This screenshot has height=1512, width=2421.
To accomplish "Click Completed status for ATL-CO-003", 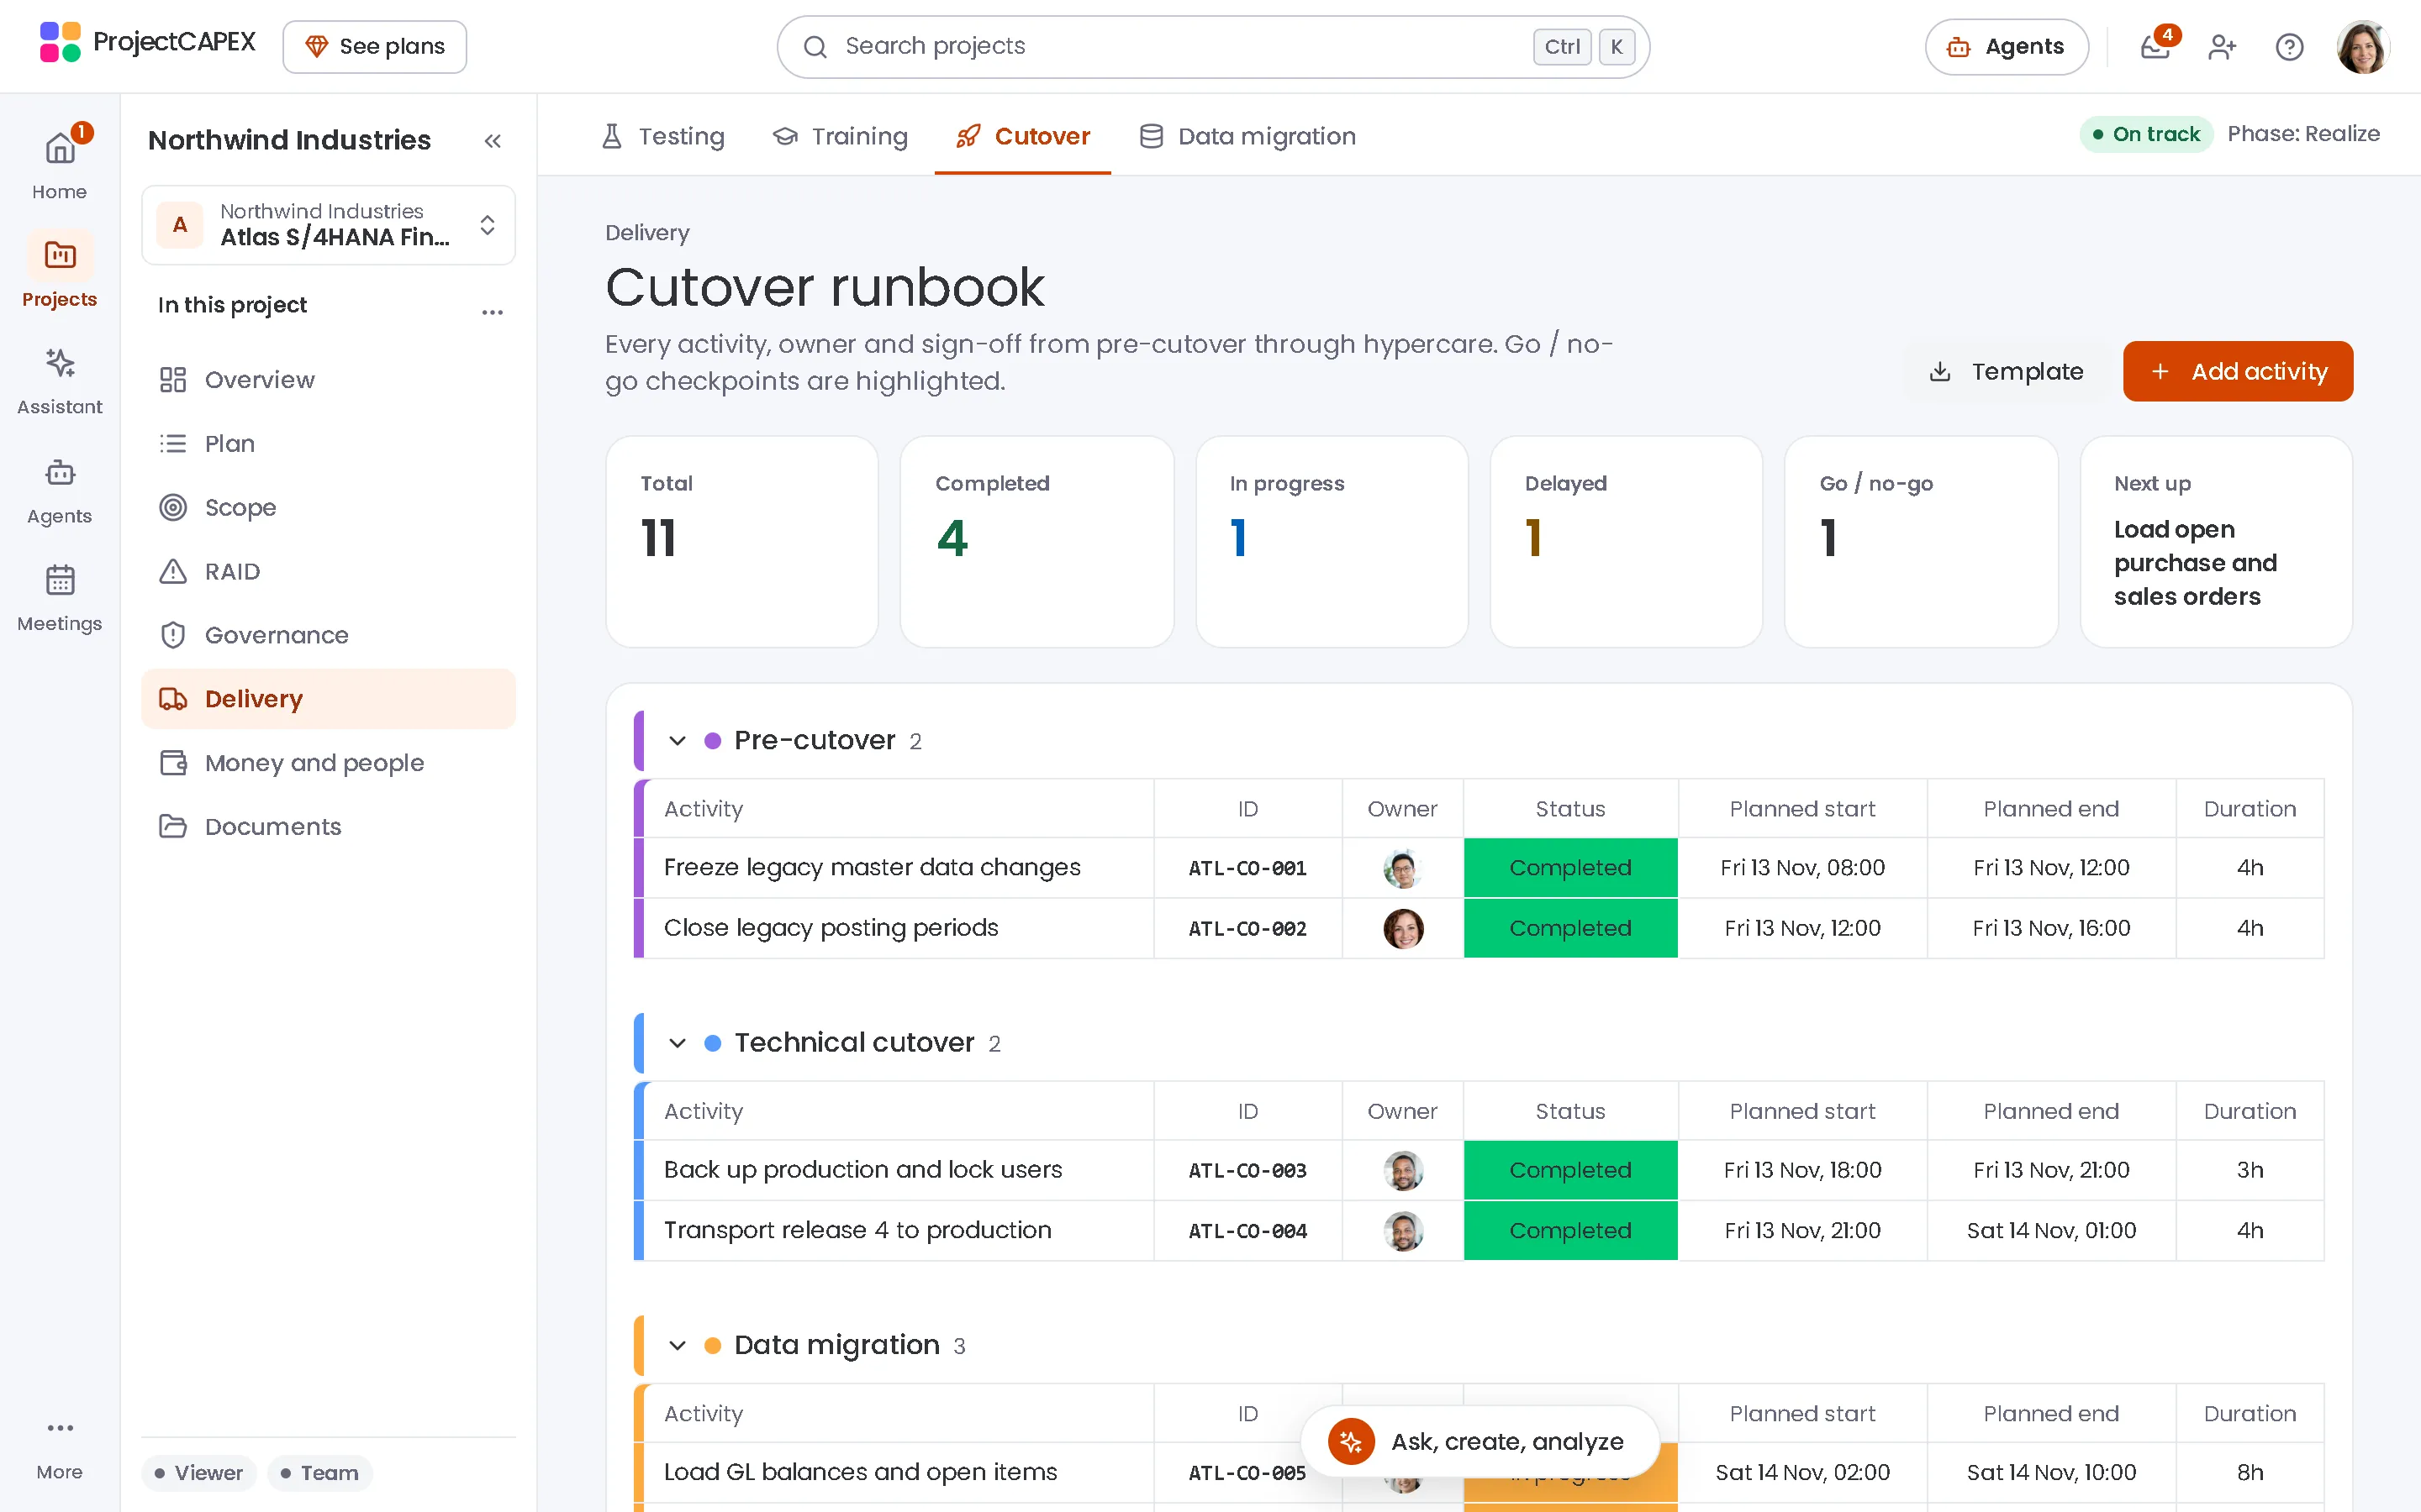I will 1570,1170.
